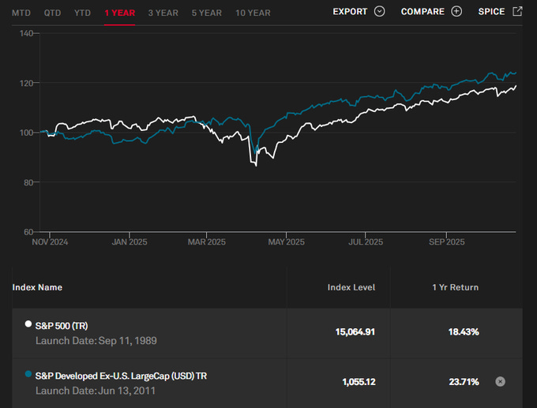Image resolution: width=537 pixels, height=408 pixels.
Task: Click the 140 y-axis label
Action: click(x=26, y=34)
